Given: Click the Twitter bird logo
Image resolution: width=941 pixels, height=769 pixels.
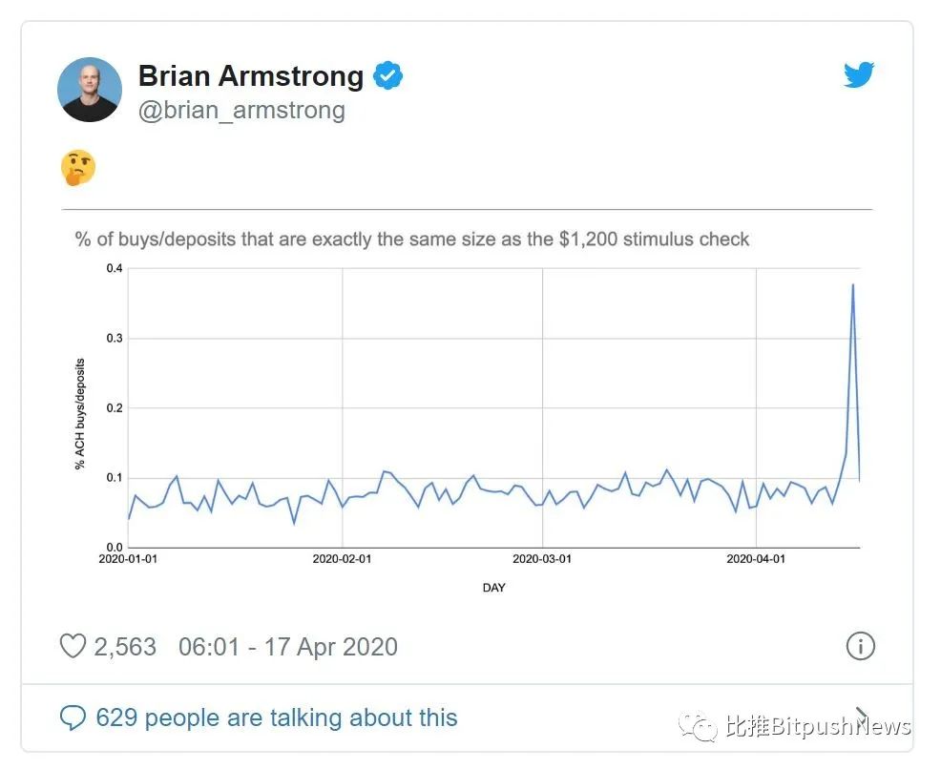Looking at the screenshot, I should coord(859,74).
